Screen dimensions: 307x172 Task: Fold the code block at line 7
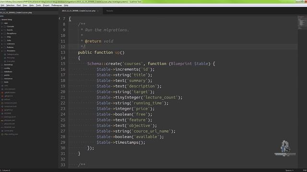(59, 18)
